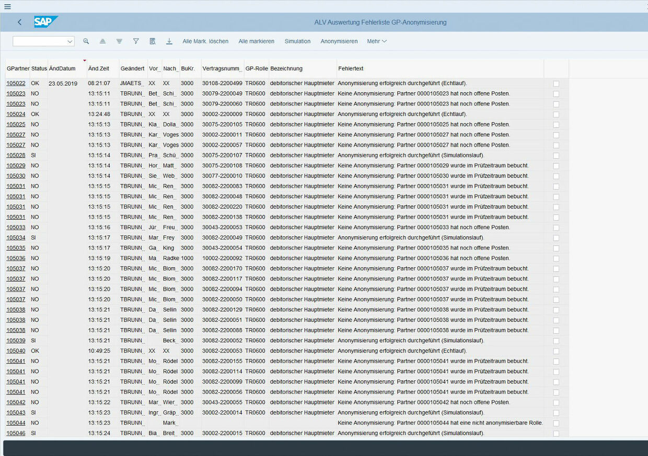Open the hamburger menu at top left
Image resolution: width=648 pixels, height=456 pixels.
coord(7,7)
